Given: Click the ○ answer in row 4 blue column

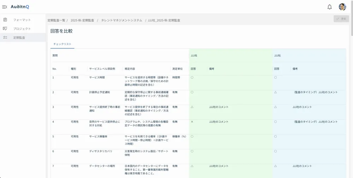Looking at the screenshot, I should 275,122.
